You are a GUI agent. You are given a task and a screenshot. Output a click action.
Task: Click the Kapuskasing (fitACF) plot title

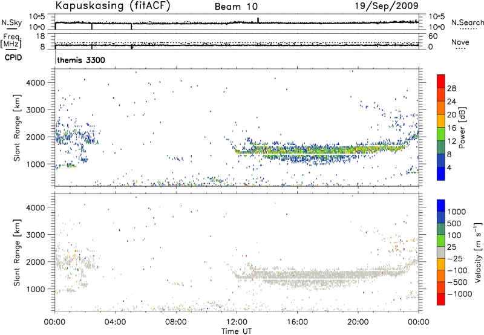tap(113, 6)
